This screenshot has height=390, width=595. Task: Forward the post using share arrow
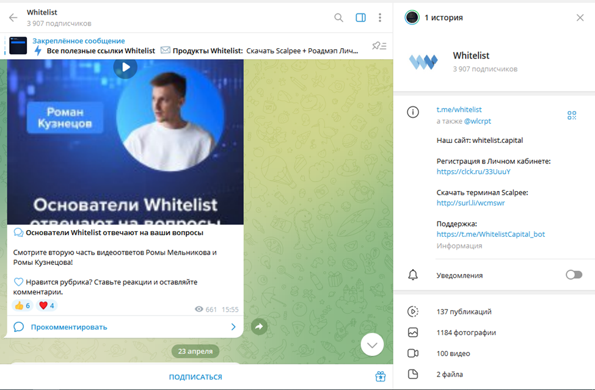point(259,327)
